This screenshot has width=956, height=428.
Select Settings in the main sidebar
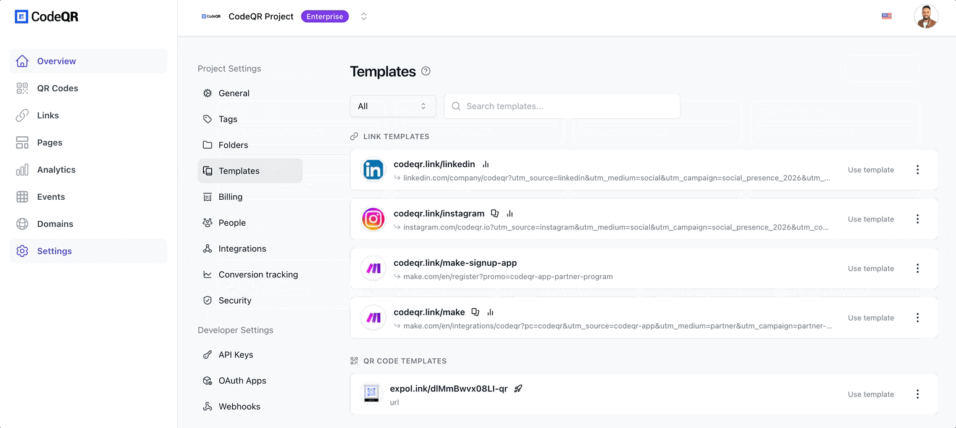click(x=88, y=251)
